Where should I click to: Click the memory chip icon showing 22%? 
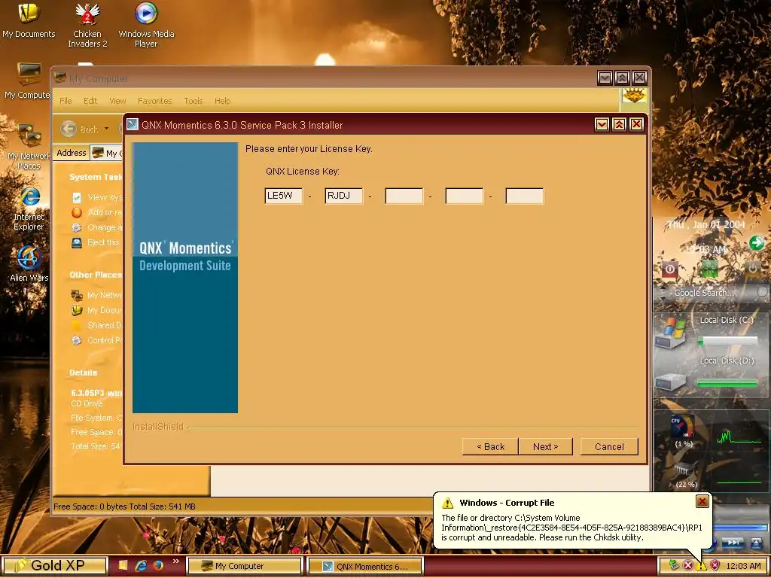683,470
